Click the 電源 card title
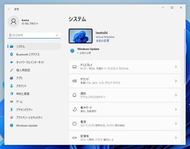The image size is (190, 149). coord(83,122)
